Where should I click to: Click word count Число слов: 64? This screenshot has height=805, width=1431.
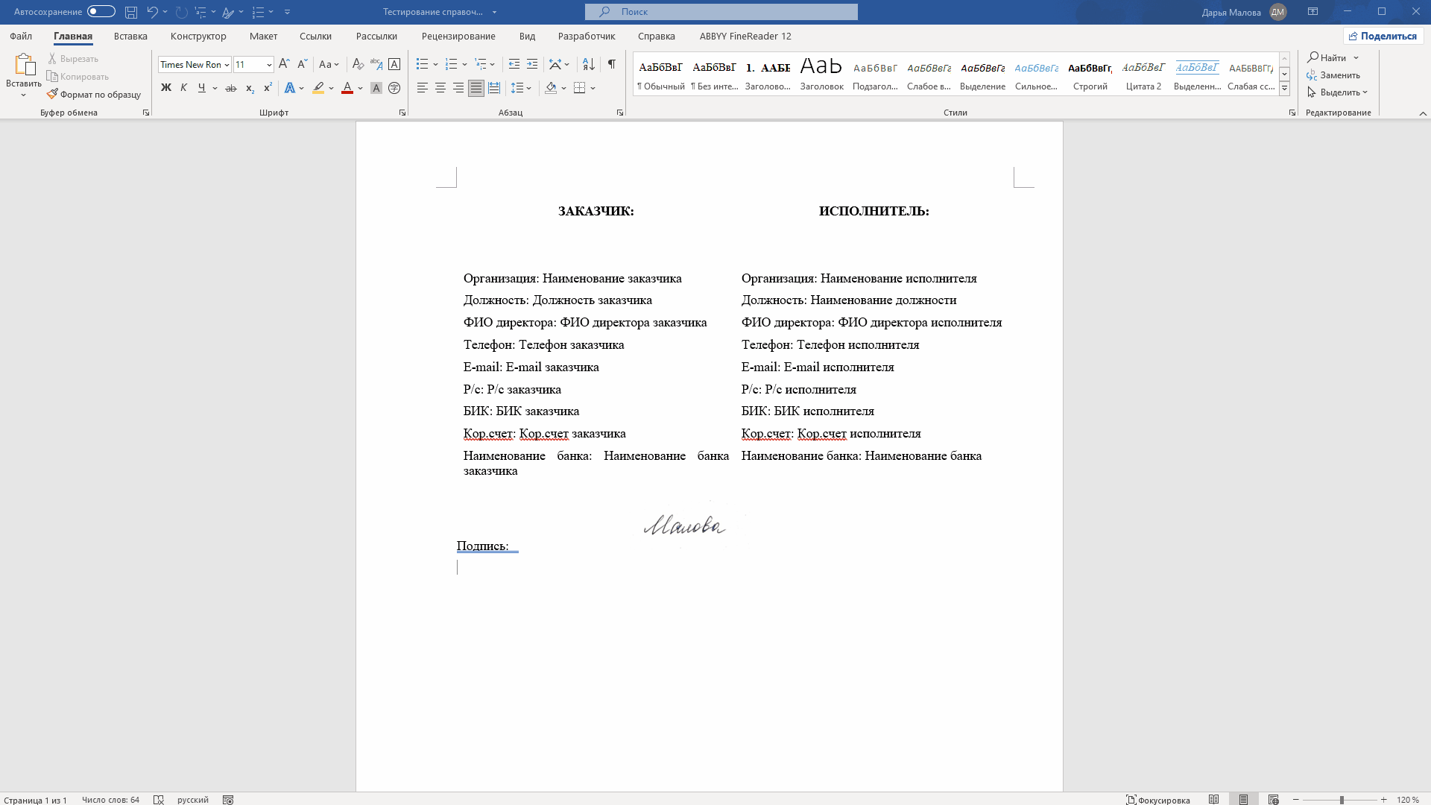[x=110, y=800]
